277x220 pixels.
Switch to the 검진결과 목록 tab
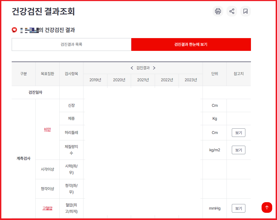point(71,44)
